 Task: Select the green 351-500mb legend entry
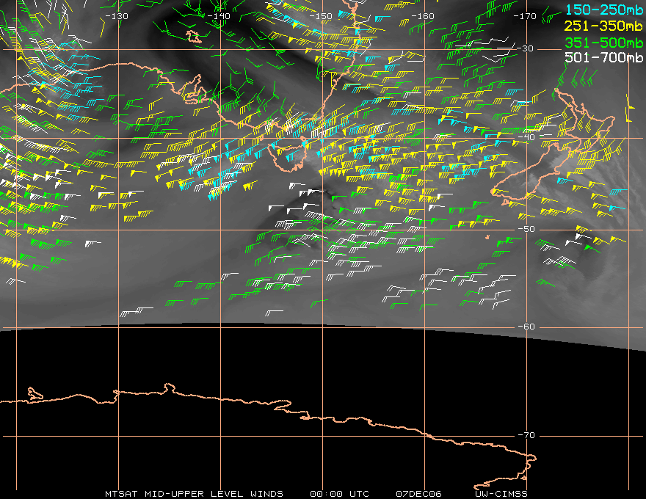click(x=605, y=42)
